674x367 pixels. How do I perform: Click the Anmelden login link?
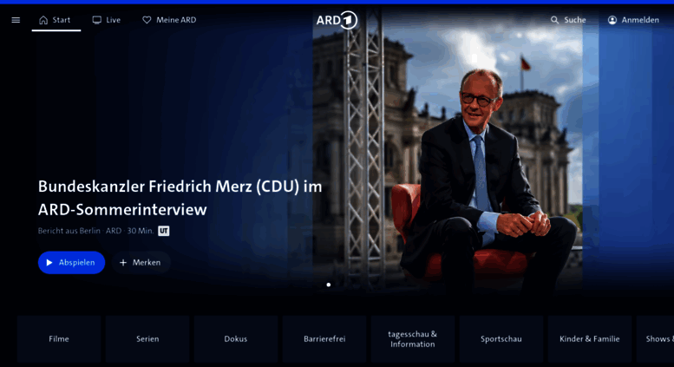coord(633,20)
